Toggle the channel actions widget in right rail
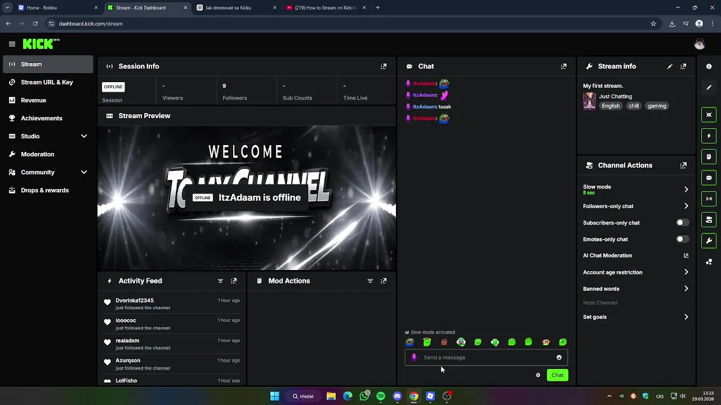721x405 pixels. tap(709, 219)
